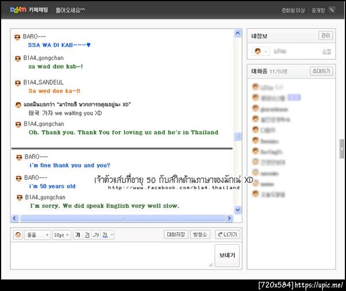Toggle italic text formatting

click(x=96, y=235)
